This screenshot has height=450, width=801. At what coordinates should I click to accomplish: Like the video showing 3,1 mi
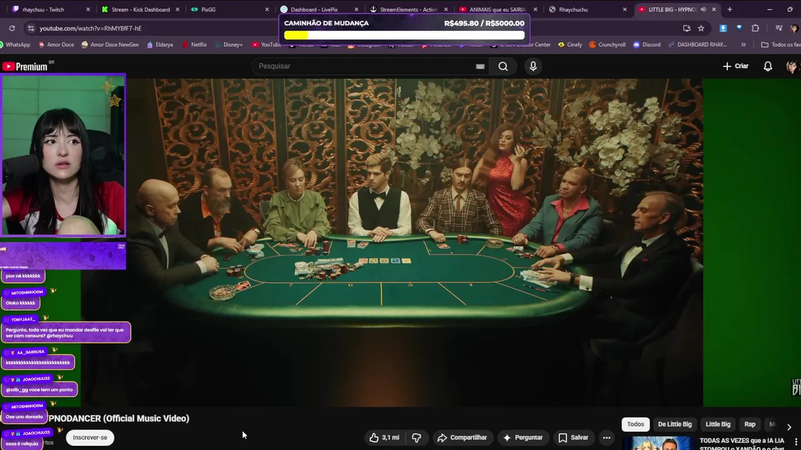tap(384, 437)
